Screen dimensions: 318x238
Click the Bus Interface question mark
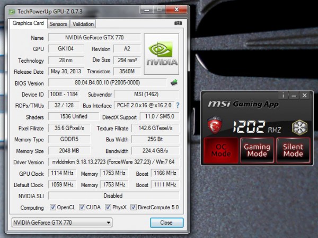click(178, 105)
